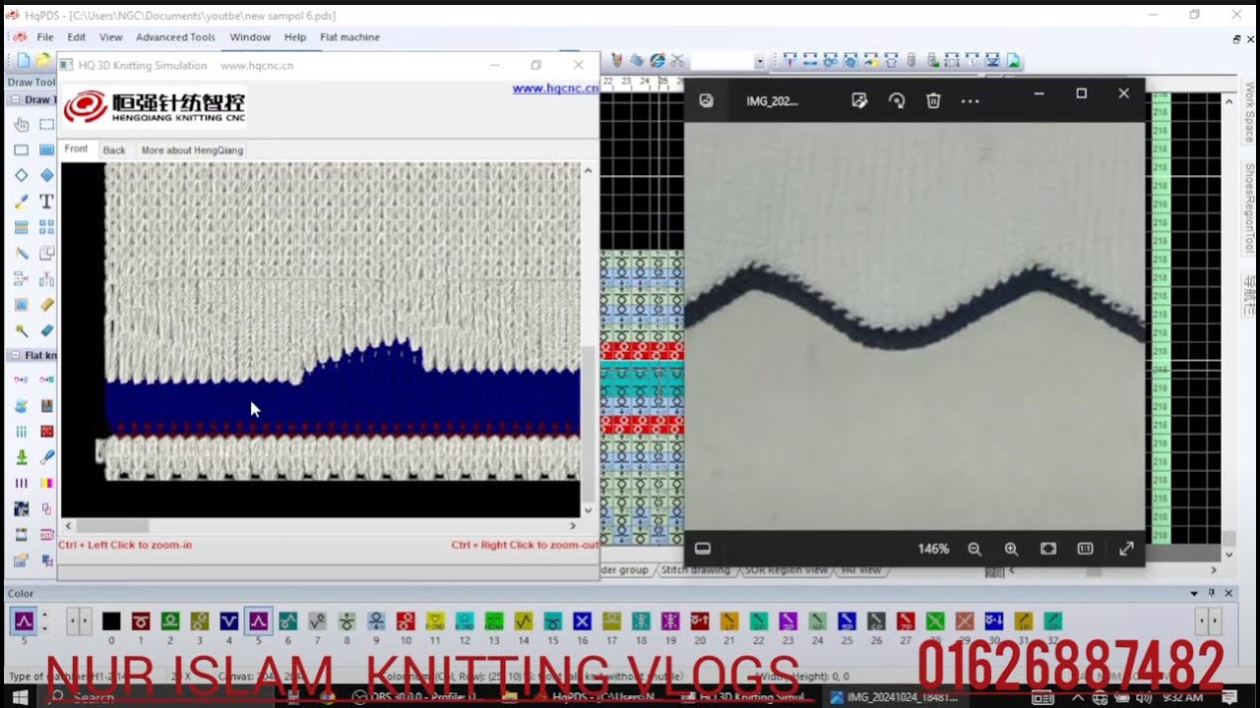
Task: Click the globe browser icon in toolbar
Action: coord(657,61)
